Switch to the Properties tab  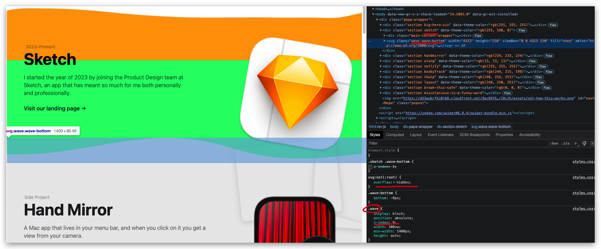[x=504, y=135]
